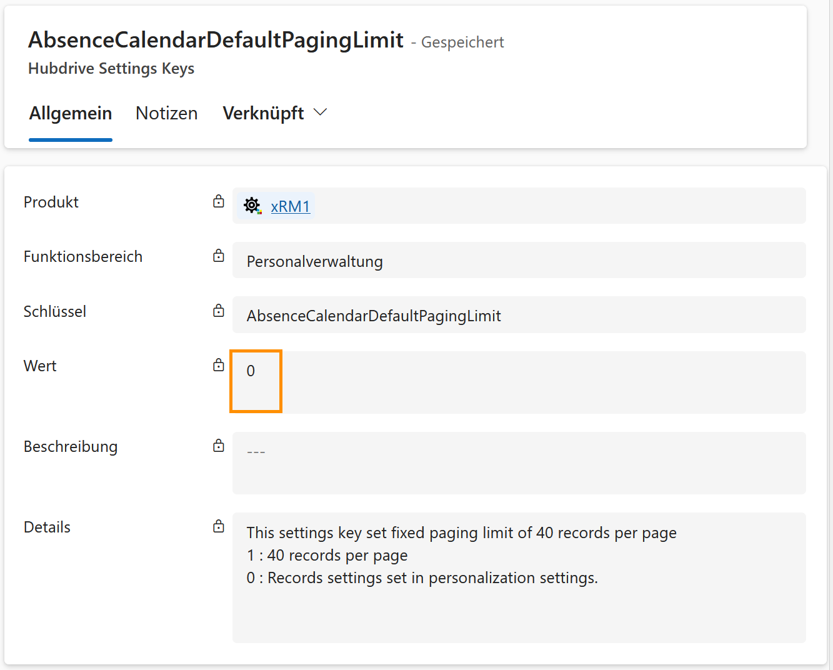
Task: Click the Hubdrive Settings Keys subtitle
Action: click(111, 68)
